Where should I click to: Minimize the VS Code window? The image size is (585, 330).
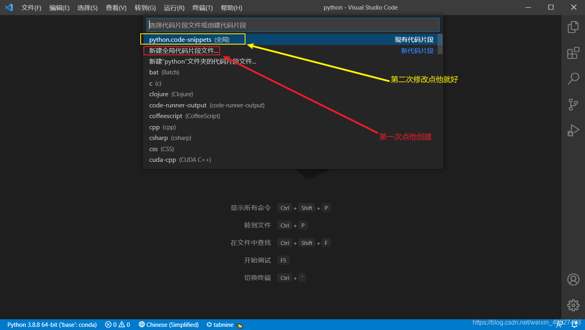(528, 8)
